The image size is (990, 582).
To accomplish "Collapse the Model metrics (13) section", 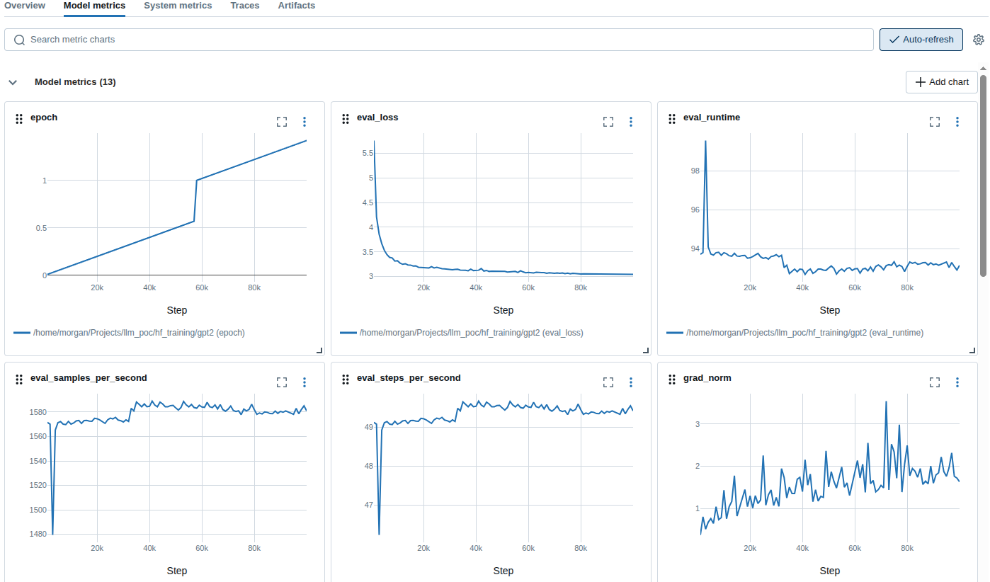I will tap(13, 82).
